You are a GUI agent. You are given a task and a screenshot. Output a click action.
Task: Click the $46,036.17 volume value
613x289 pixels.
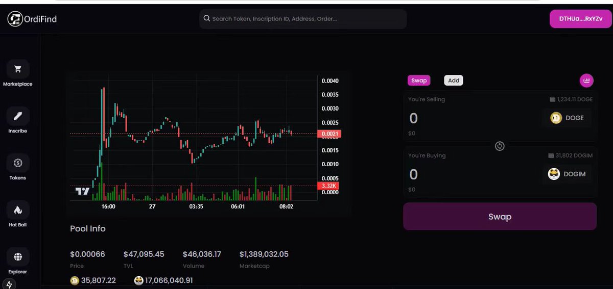point(202,254)
